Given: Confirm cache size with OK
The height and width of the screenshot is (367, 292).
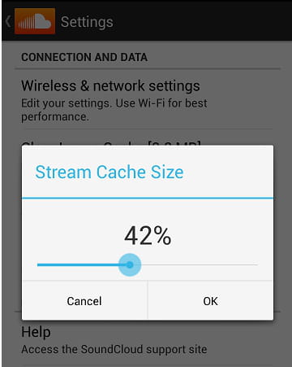Looking at the screenshot, I should coord(211,300).
